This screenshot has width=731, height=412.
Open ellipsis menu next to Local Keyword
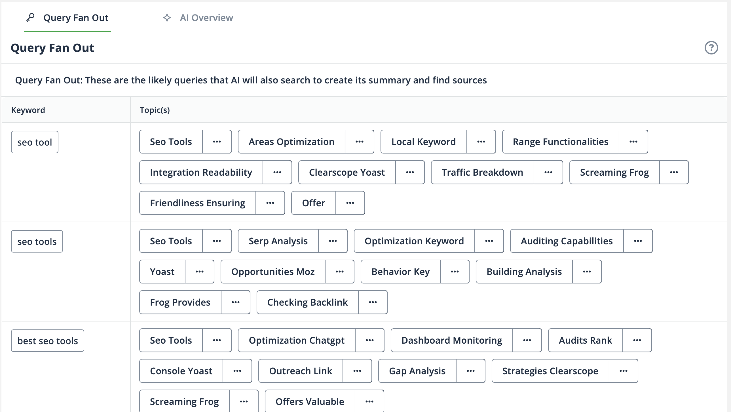(481, 142)
